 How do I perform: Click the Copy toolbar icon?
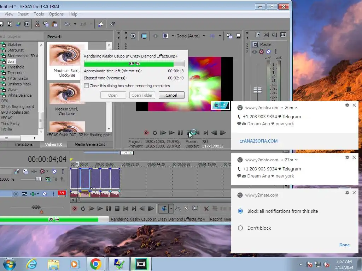point(46,24)
